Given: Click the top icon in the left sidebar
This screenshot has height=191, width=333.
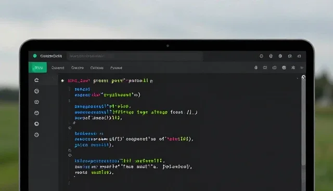Looking at the screenshot, I should point(36,80).
